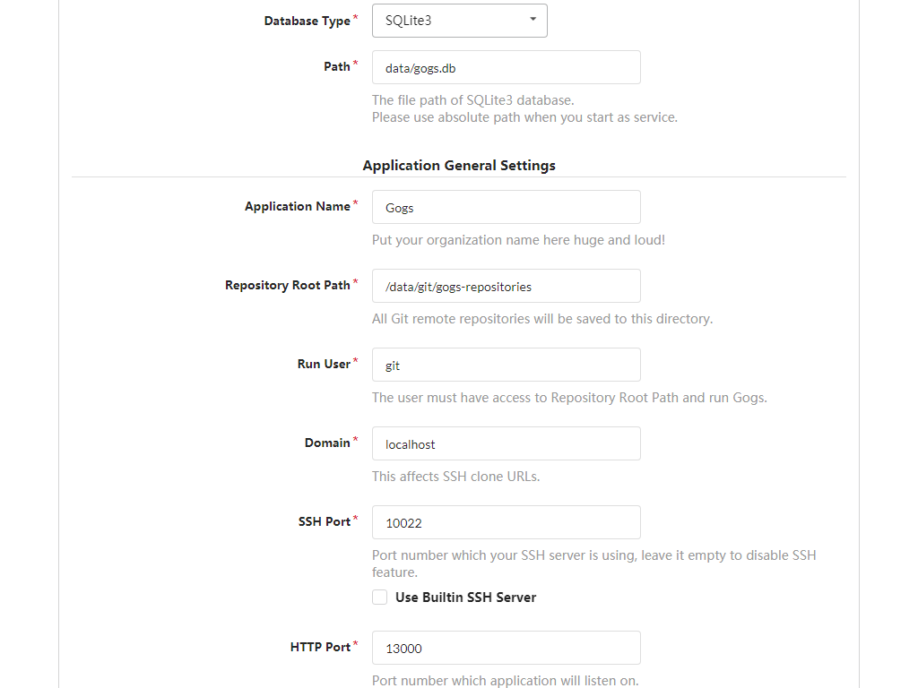Click the Domain label
The width and height of the screenshot is (918, 688).
[327, 443]
